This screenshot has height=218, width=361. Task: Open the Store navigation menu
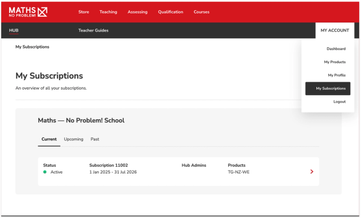tap(83, 12)
